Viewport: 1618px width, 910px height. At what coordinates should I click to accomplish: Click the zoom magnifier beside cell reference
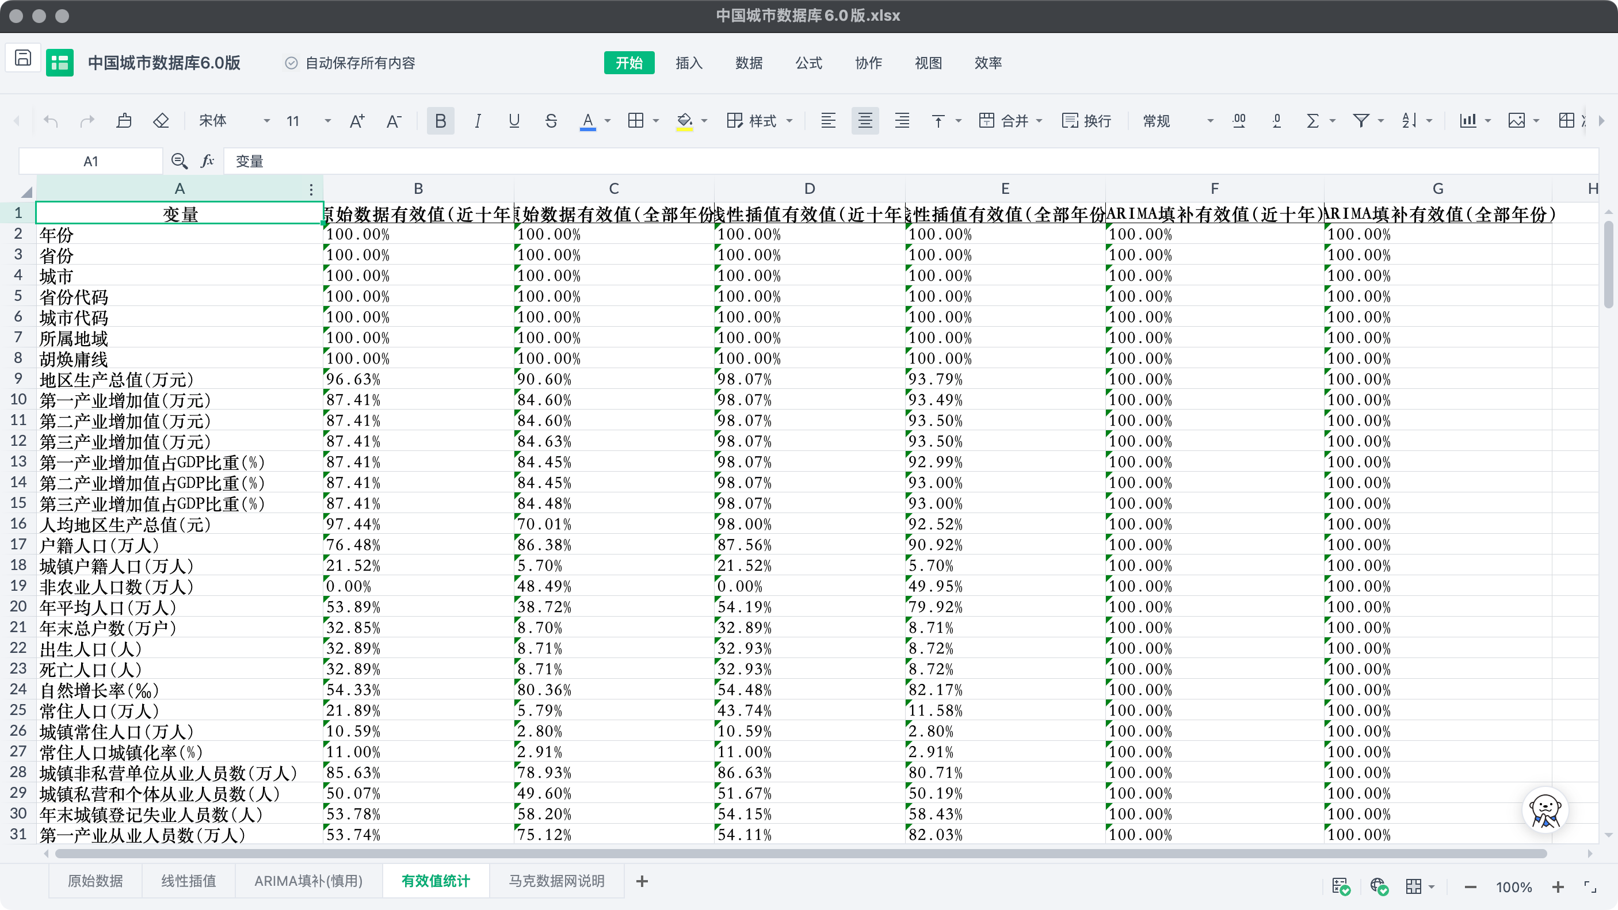coord(179,162)
